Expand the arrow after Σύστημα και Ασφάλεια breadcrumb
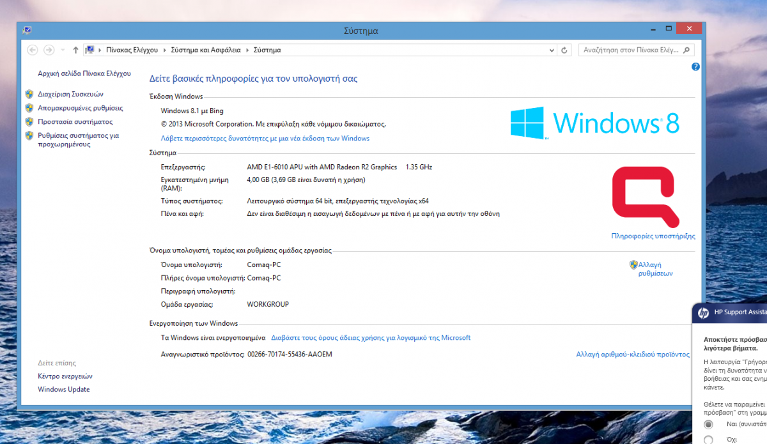This screenshot has height=444, width=767. (x=247, y=50)
